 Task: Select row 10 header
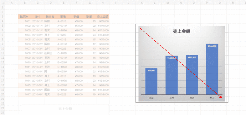3,48
